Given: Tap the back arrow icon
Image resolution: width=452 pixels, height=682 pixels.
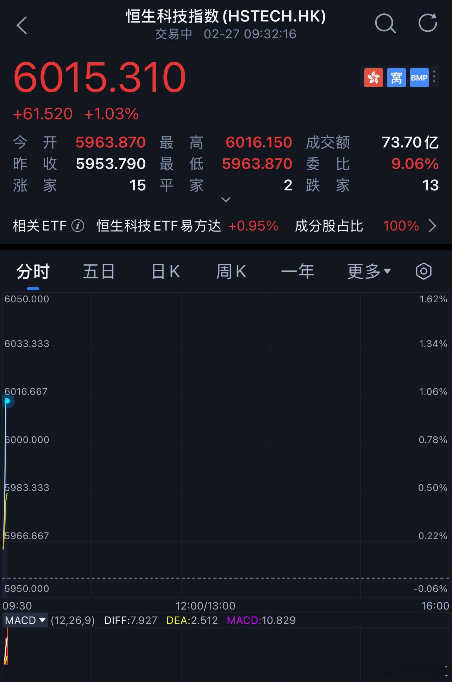Looking at the screenshot, I should [22, 25].
